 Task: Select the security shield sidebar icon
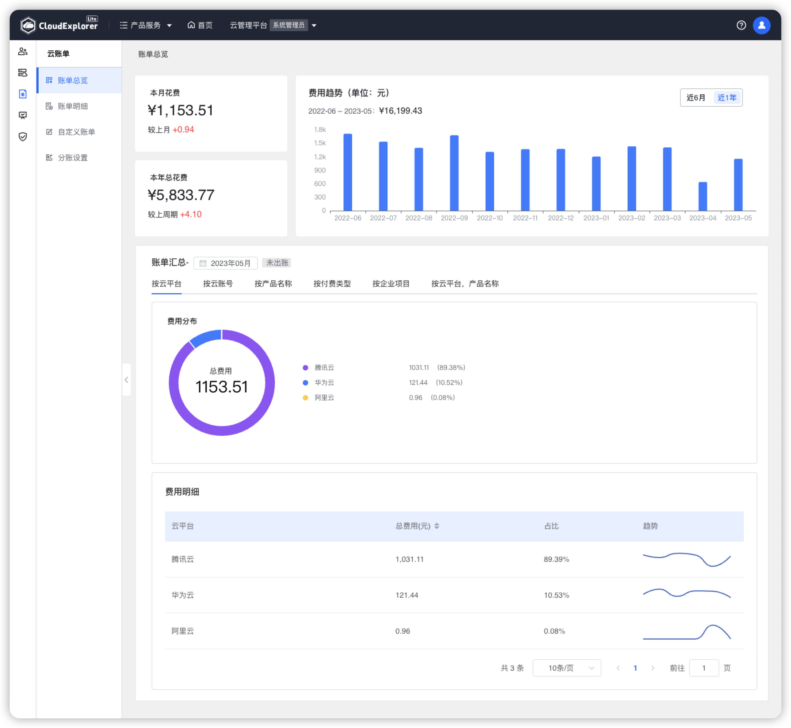(x=23, y=137)
